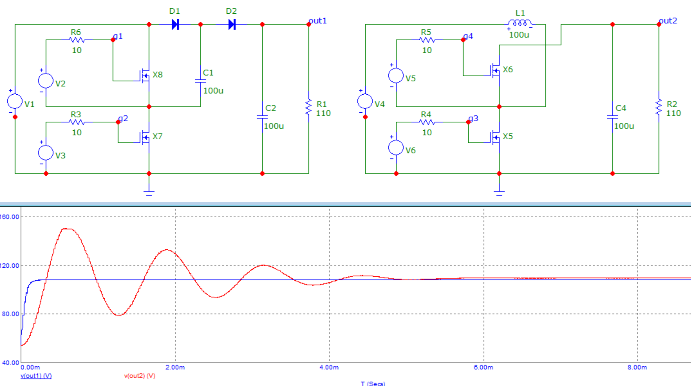Image resolution: width=691 pixels, height=386 pixels.
Task: Click inductor L1 symbol
Action: [x=520, y=23]
